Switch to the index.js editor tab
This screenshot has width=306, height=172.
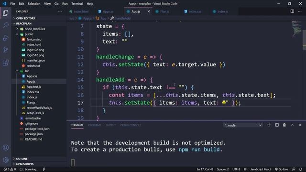tap(223, 11)
